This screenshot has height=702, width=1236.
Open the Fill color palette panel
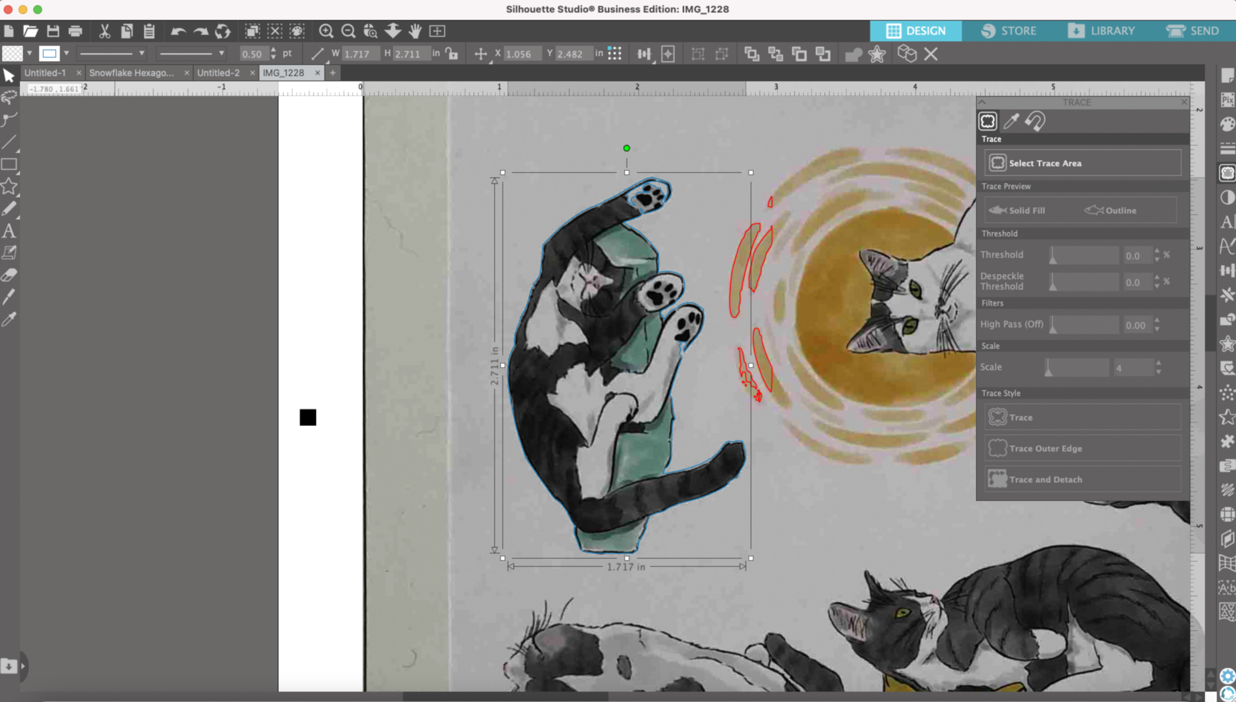(1227, 124)
